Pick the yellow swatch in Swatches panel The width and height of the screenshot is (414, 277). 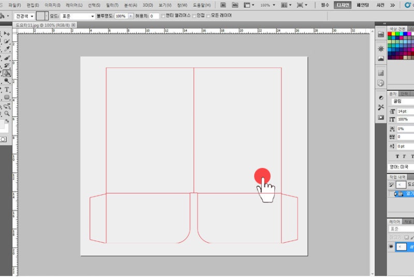pos(393,34)
